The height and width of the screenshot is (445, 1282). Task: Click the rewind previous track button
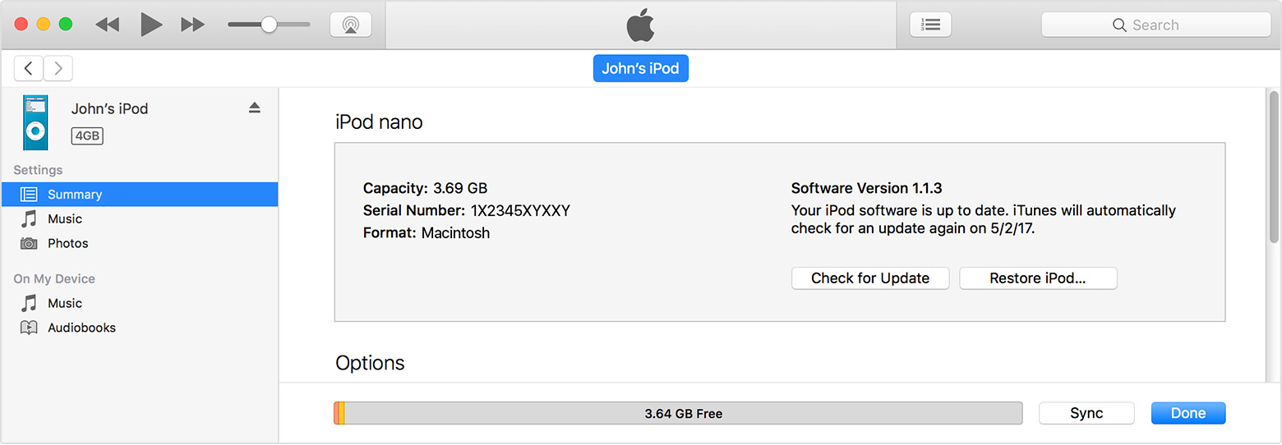[107, 25]
